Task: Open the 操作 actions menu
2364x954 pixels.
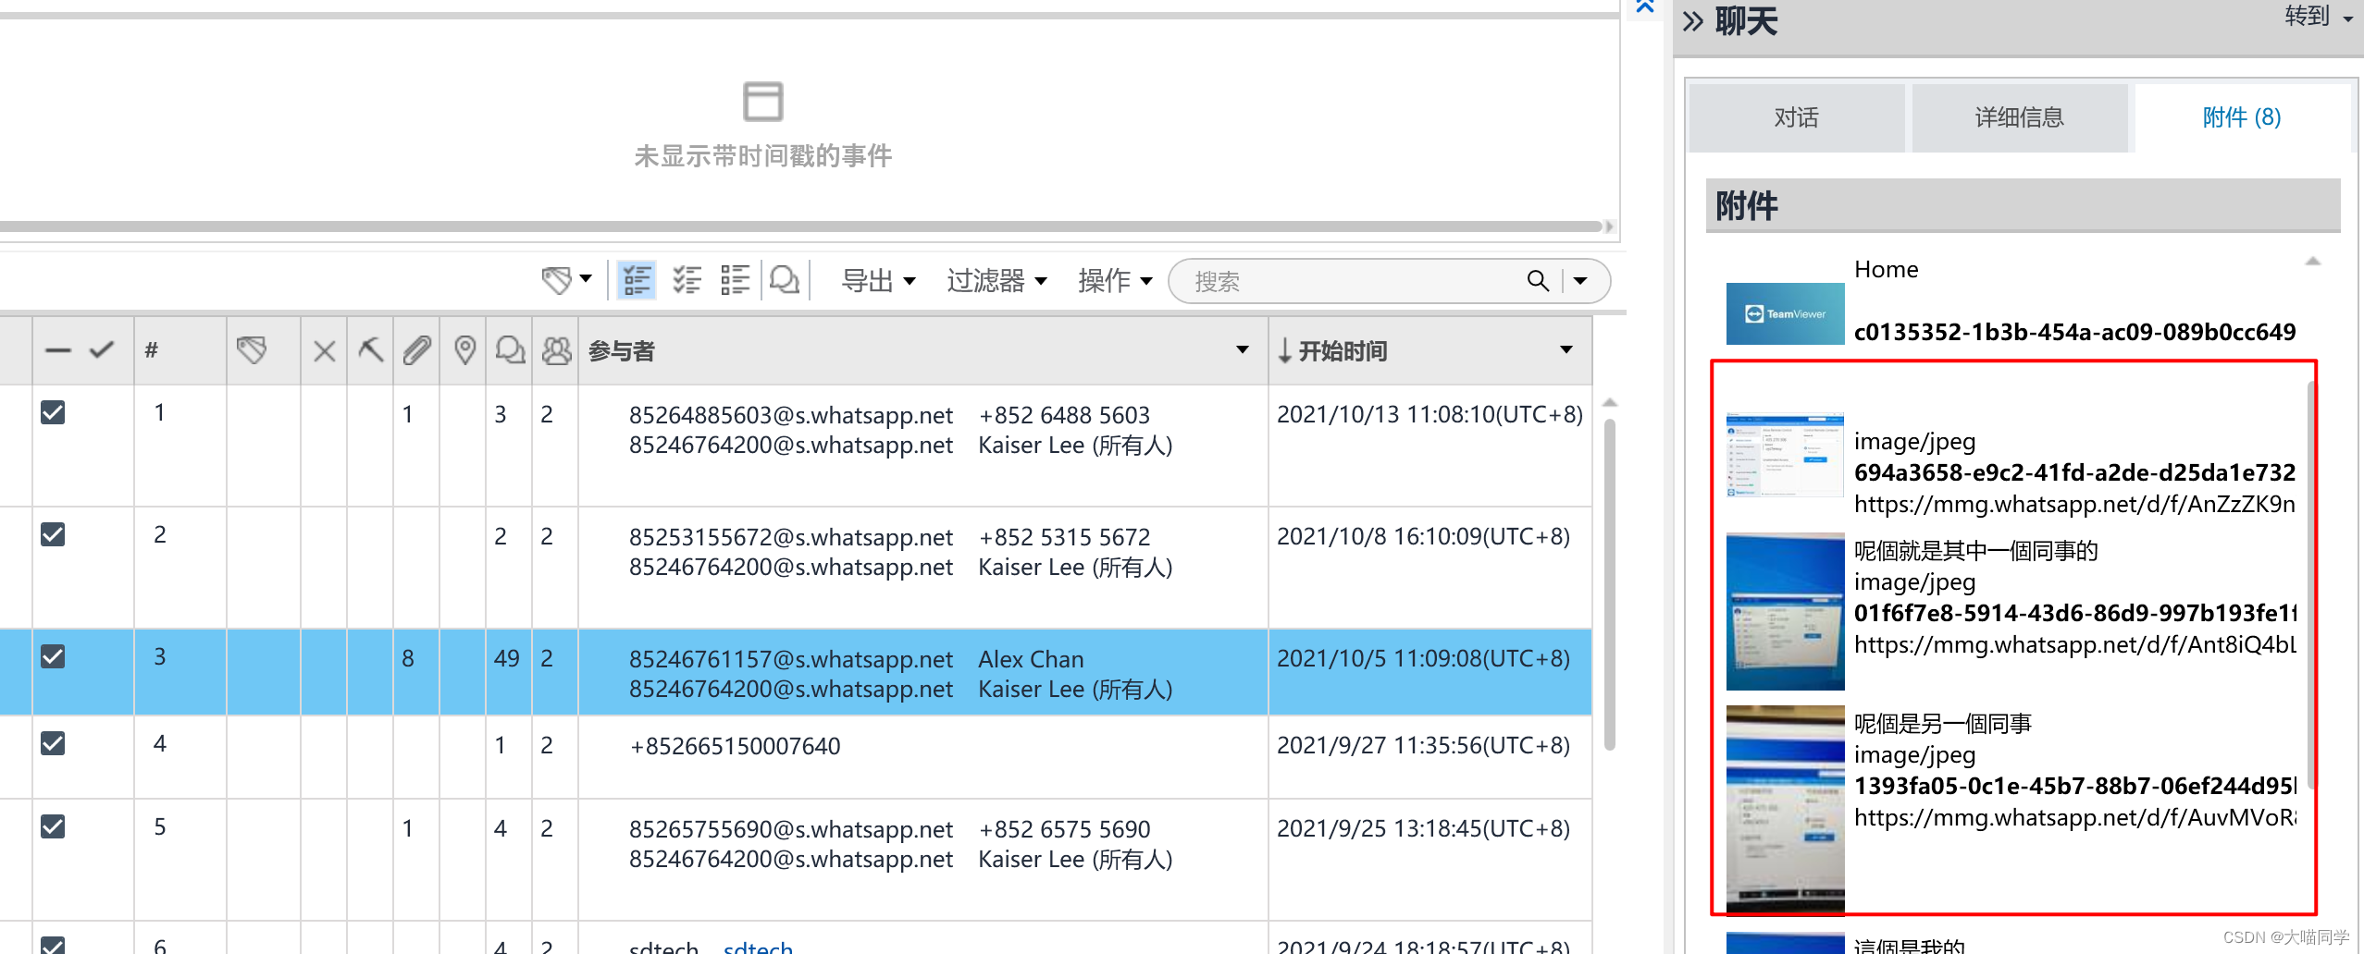Action: click(1115, 280)
